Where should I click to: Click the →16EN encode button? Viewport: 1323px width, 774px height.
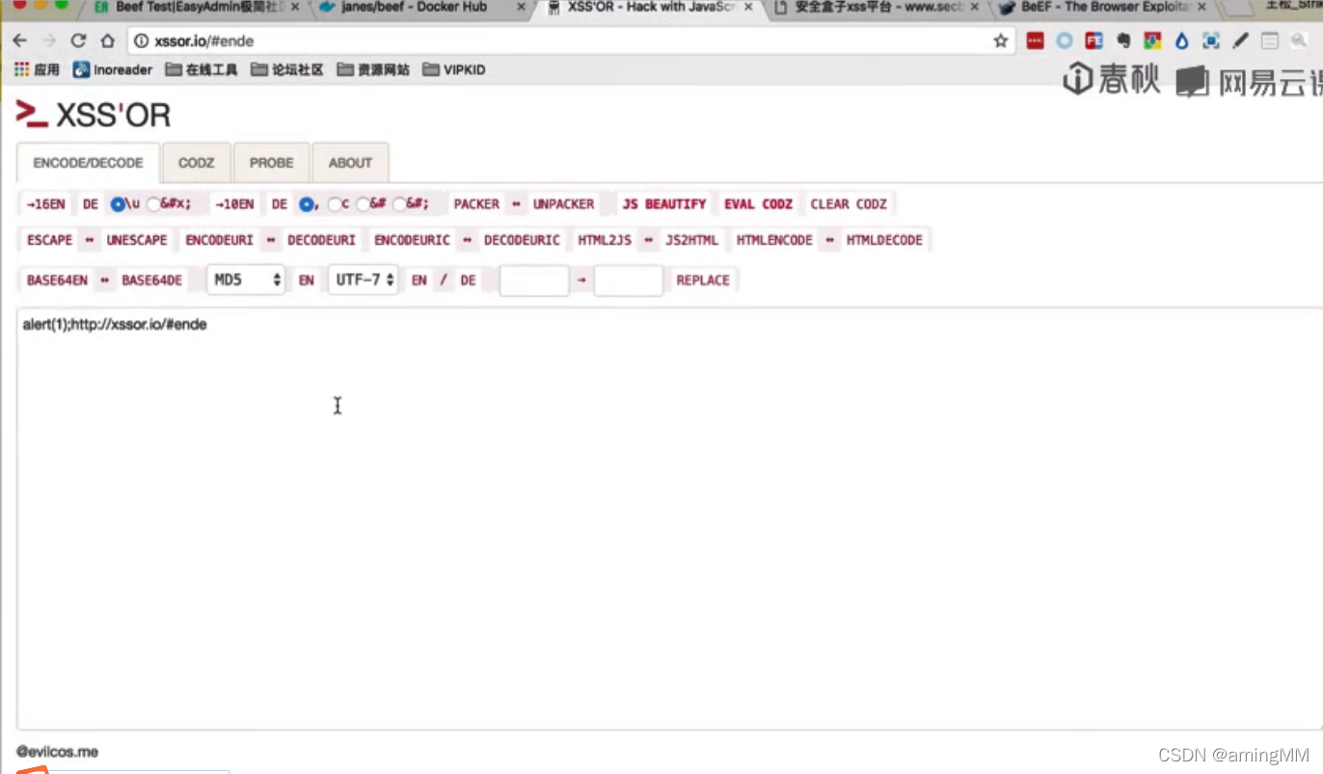(x=46, y=204)
